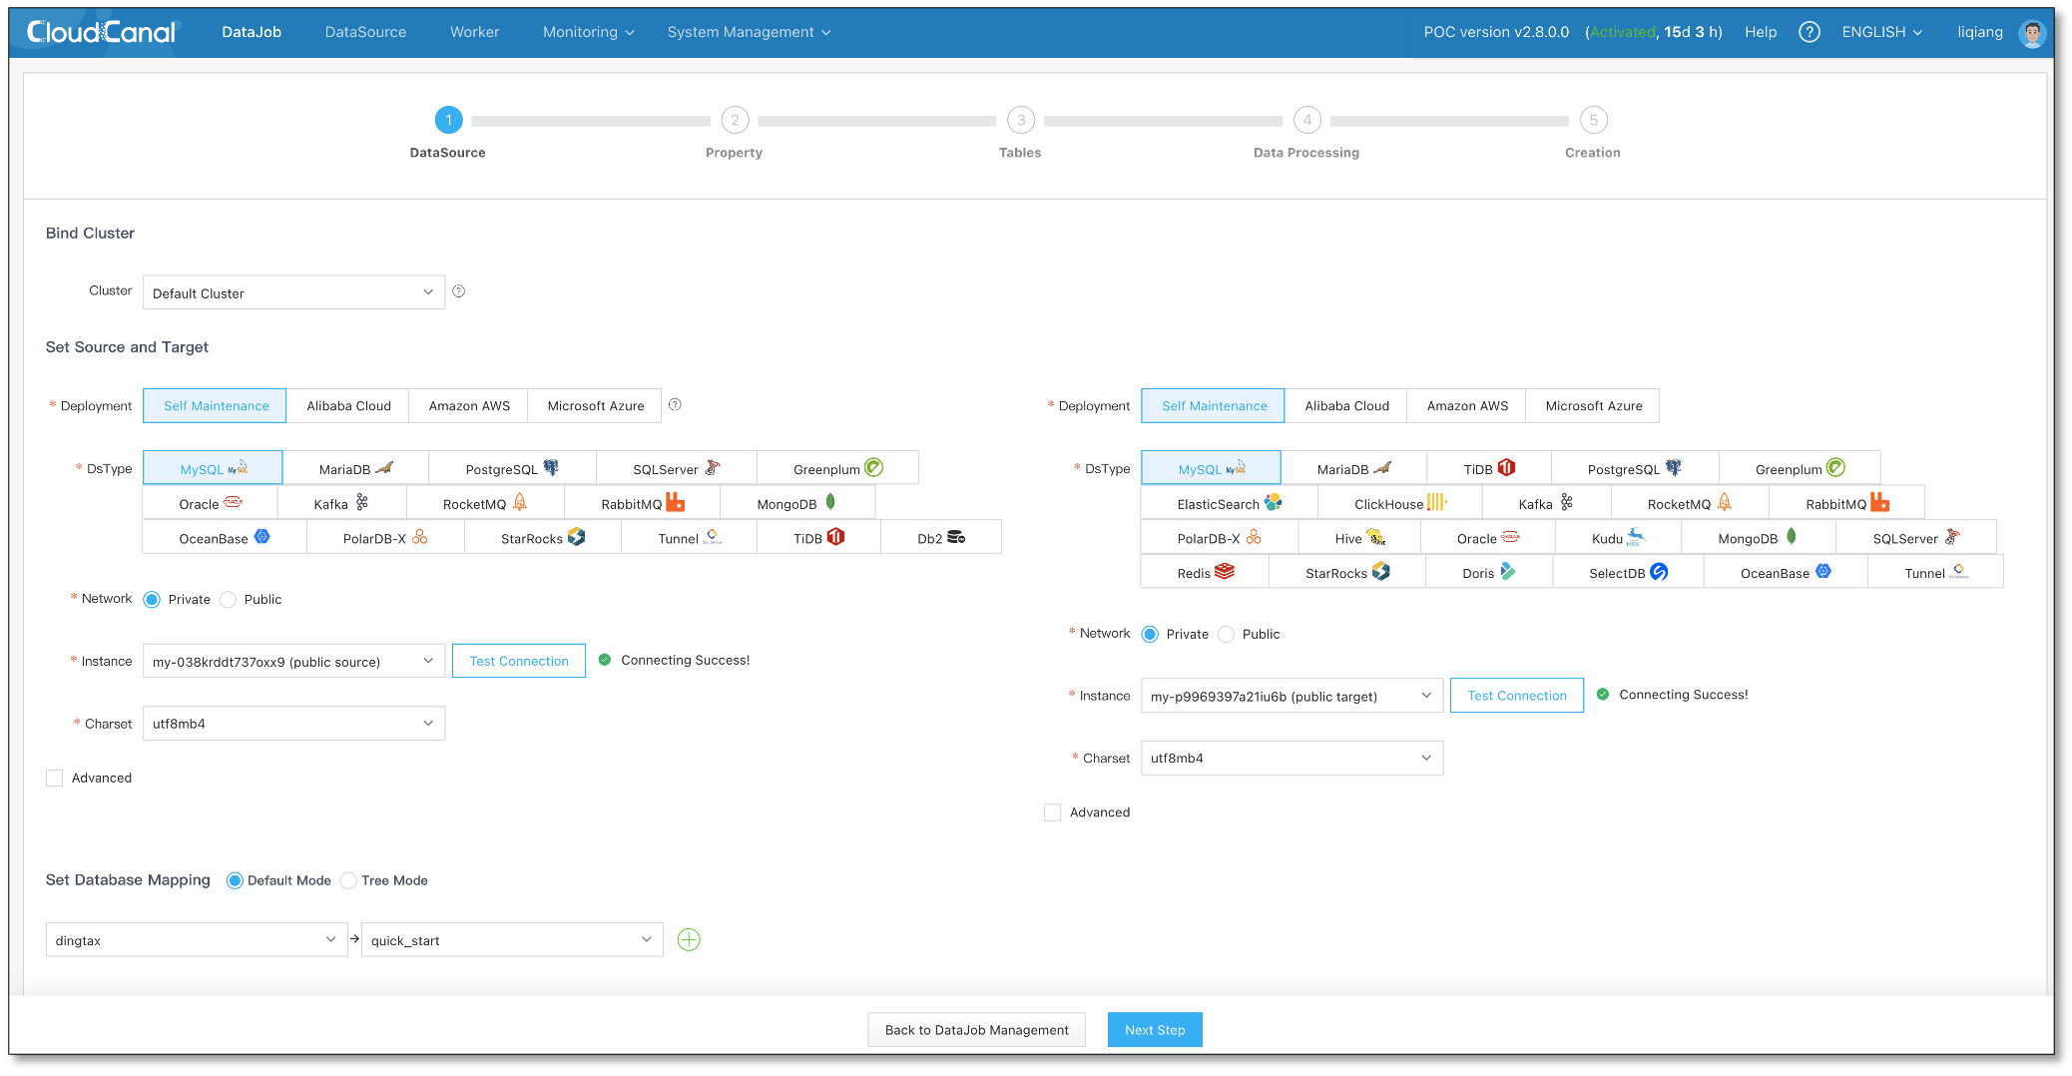The image size is (2072, 1076).
Task: Select target DsType SelectDB
Action: [x=1629, y=572]
